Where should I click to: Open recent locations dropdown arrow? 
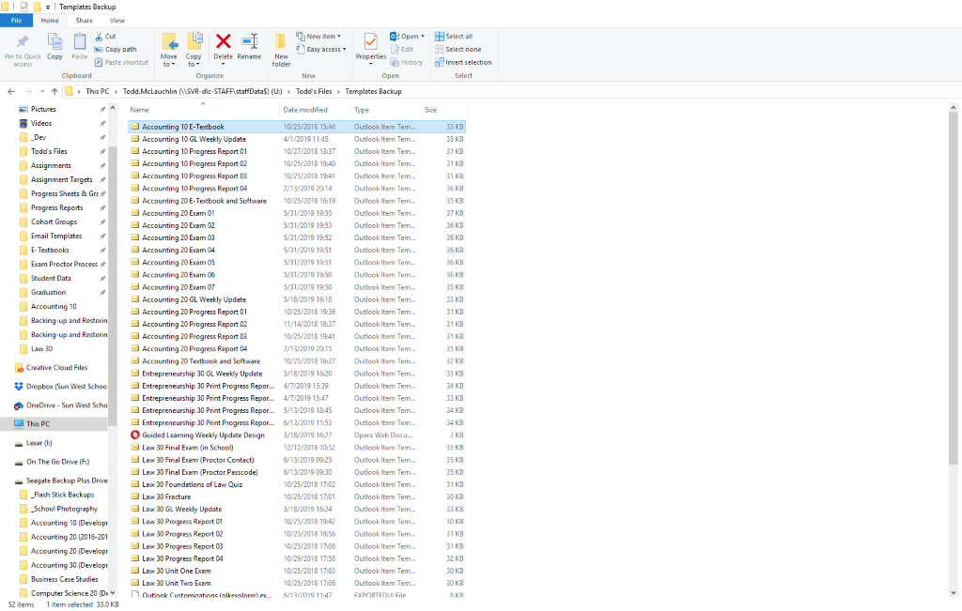click(41, 92)
